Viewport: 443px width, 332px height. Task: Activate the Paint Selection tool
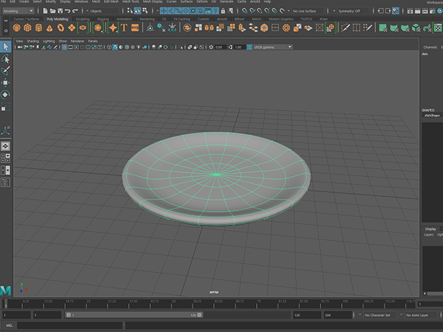(x=6, y=71)
